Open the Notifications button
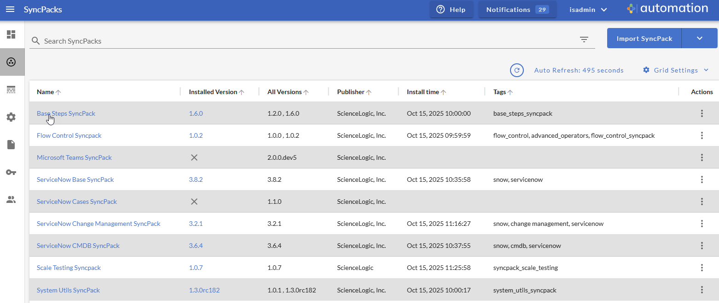The width and height of the screenshot is (719, 303). click(x=517, y=10)
